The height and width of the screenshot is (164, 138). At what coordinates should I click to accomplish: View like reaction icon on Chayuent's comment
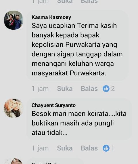point(106,148)
